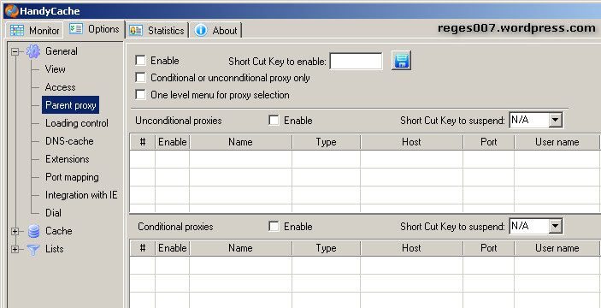601x308 pixels.
Task: Select Extensions in the tree
Action: click(x=67, y=159)
